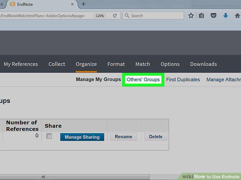Open the Collect tab
Viewport: 241px width, 180px height.
[x=57, y=64]
